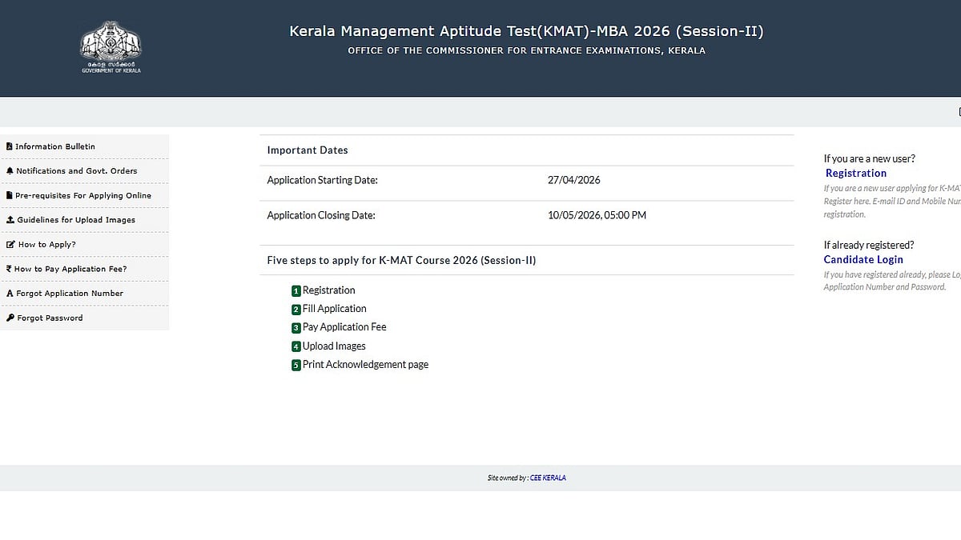Screen dimensions: 961x540
Task: Click the green step 1 badge
Action: click(x=296, y=291)
